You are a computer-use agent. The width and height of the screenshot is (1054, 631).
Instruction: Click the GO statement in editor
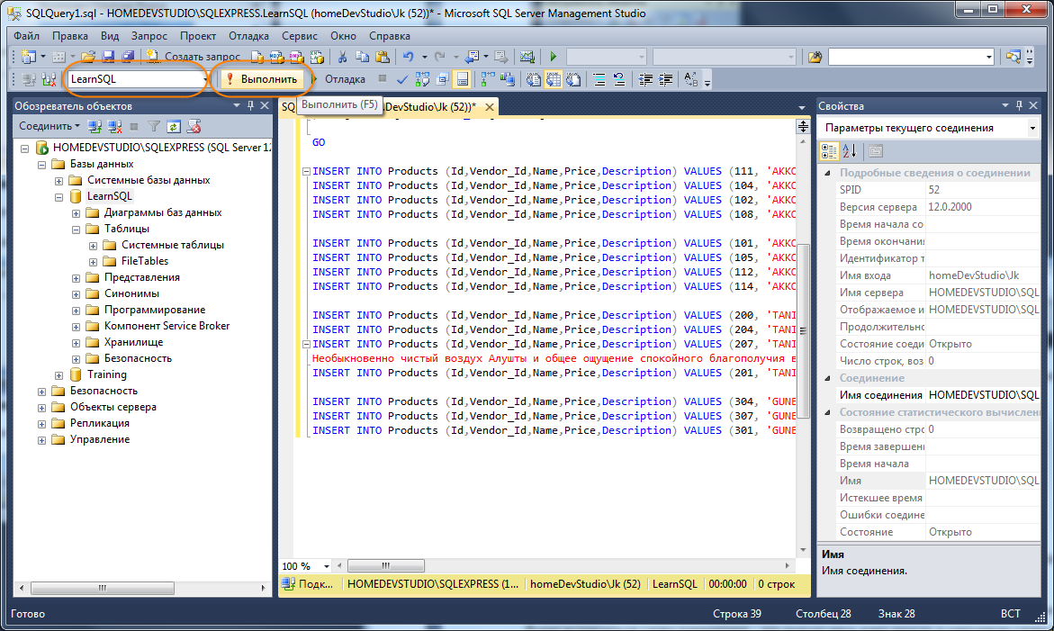319,142
